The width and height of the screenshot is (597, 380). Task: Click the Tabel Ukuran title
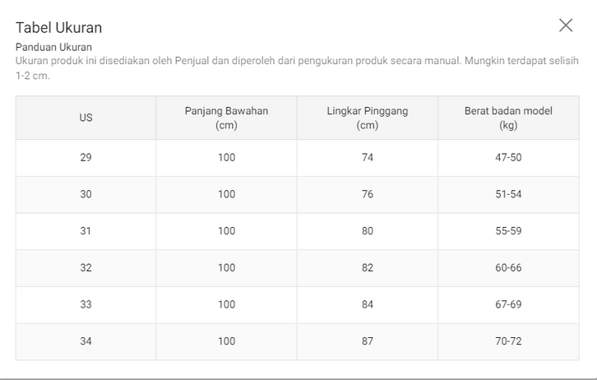coord(59,28)
